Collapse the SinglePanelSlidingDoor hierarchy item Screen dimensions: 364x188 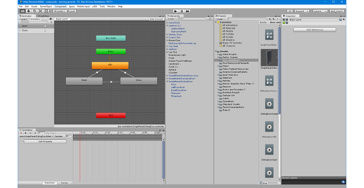coord(167,82)
